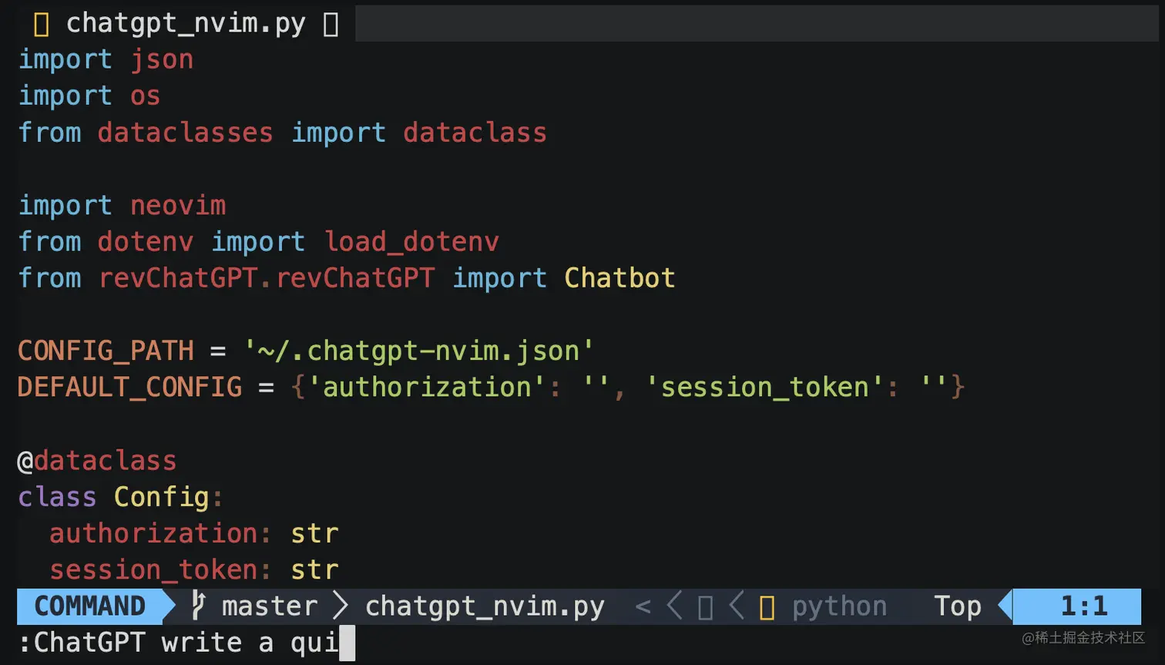Click the 'authorization' dictionary key string
This screenshot has width=1165, height=665.
pos(428,388)
